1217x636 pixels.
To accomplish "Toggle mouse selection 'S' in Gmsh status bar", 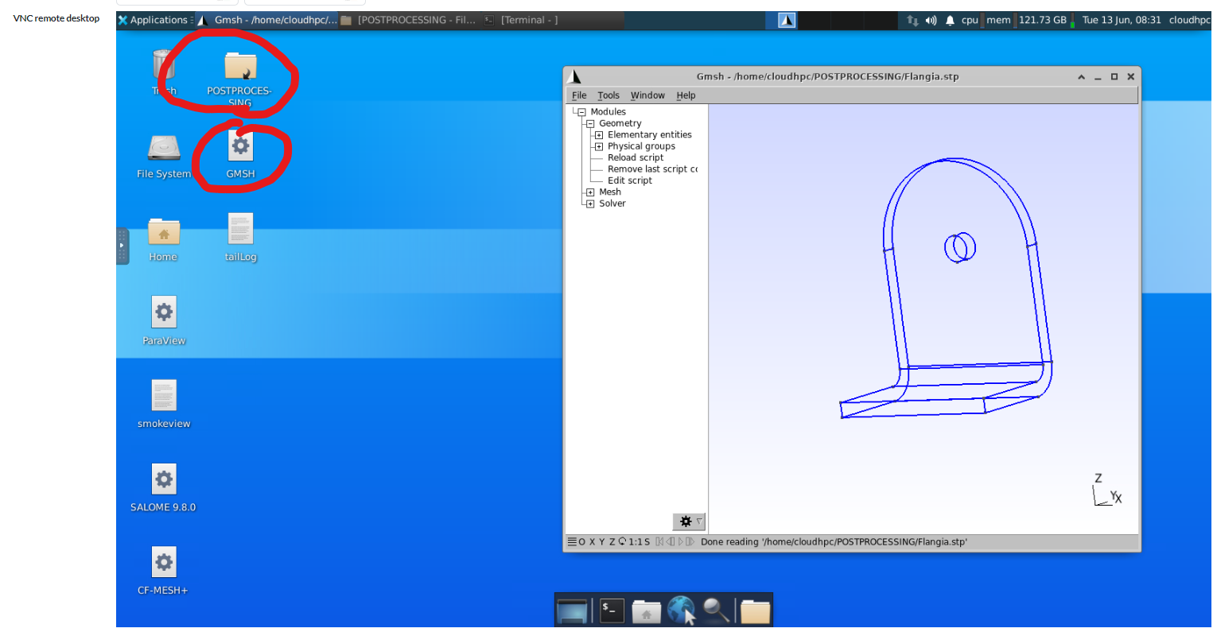I will pos(647,542).
